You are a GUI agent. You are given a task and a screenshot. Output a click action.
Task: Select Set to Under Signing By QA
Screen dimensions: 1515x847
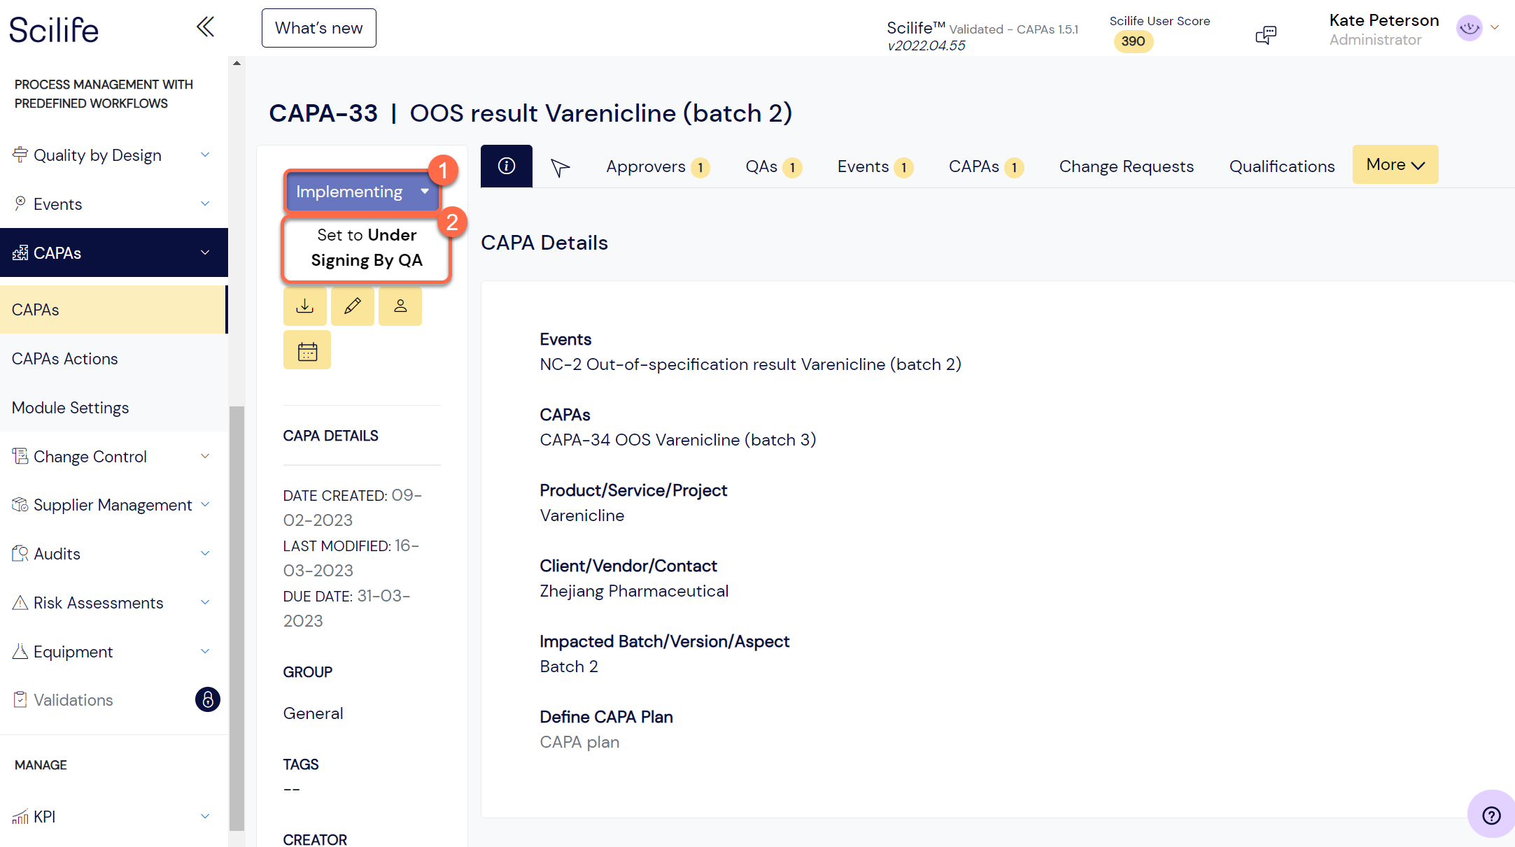pyautogui.click(x=365, y=248)
